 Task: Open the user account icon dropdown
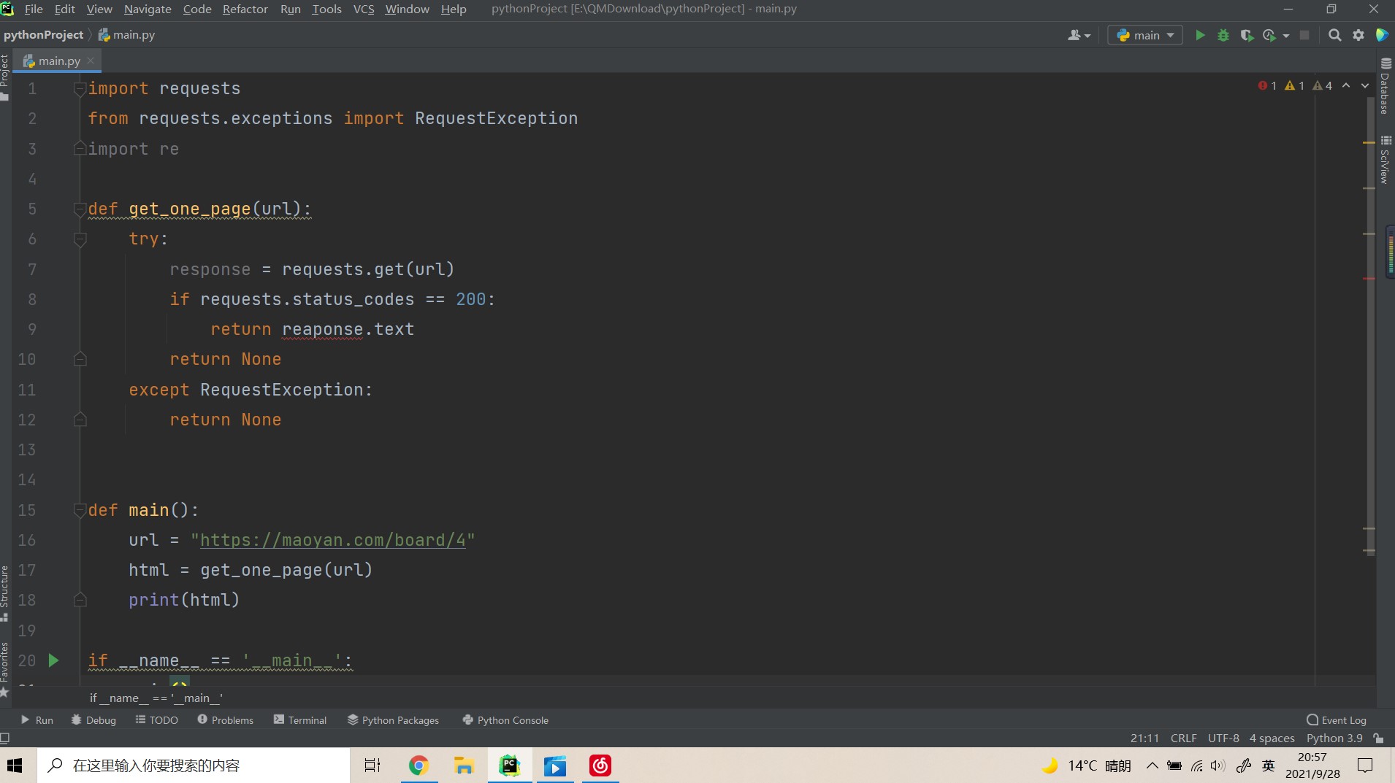pos(1079,35)
